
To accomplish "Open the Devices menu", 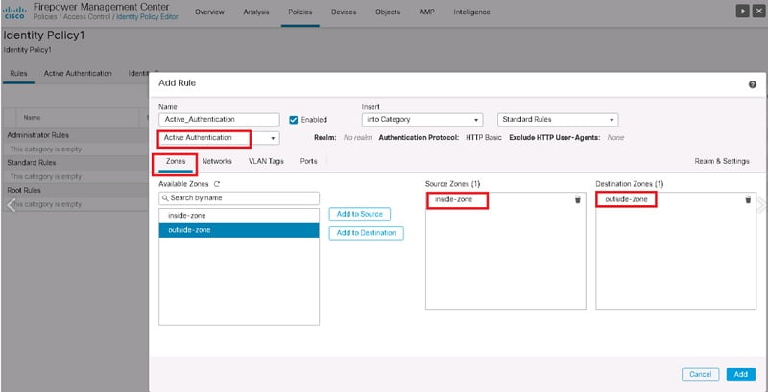I will coord(344,12).
